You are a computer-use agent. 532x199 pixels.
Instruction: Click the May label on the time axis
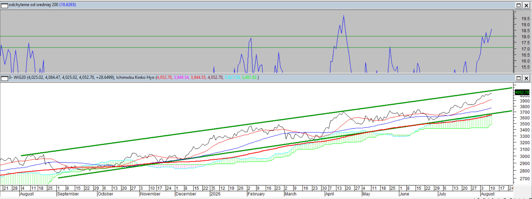(366, 194)
